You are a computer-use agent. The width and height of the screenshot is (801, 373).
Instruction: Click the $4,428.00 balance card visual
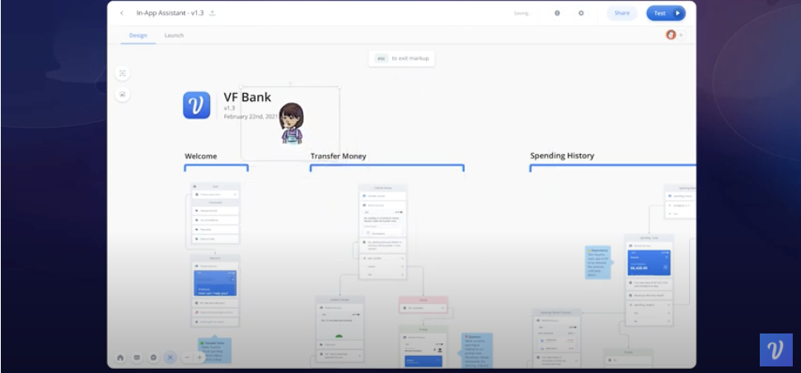(x=649, y=263)
